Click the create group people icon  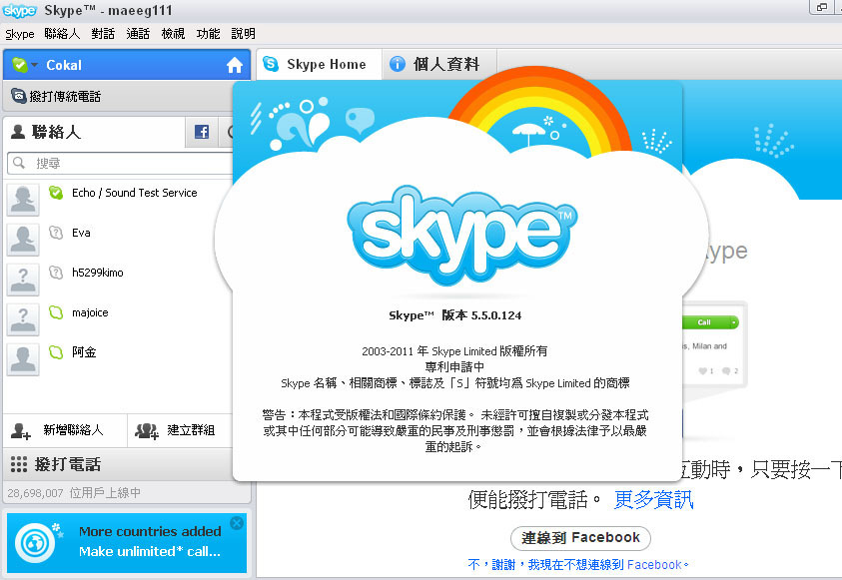pos(146,431)
